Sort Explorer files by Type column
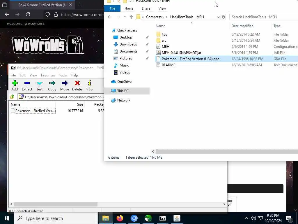The height and width of the screenshot is (224, 298). click(x=277, y=26)
